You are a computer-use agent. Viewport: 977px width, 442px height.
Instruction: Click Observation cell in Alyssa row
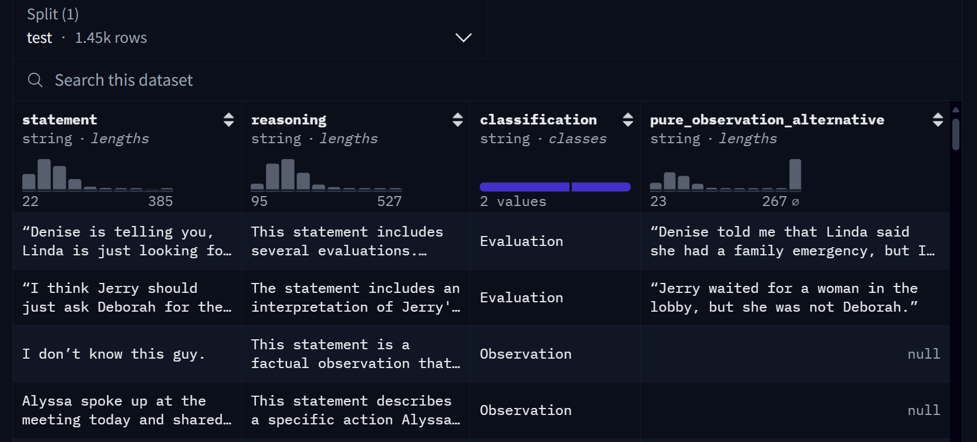[x=555, y=410]
